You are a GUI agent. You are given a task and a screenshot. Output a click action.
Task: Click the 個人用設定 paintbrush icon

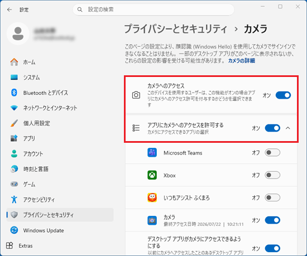click(x=14, y=123)
